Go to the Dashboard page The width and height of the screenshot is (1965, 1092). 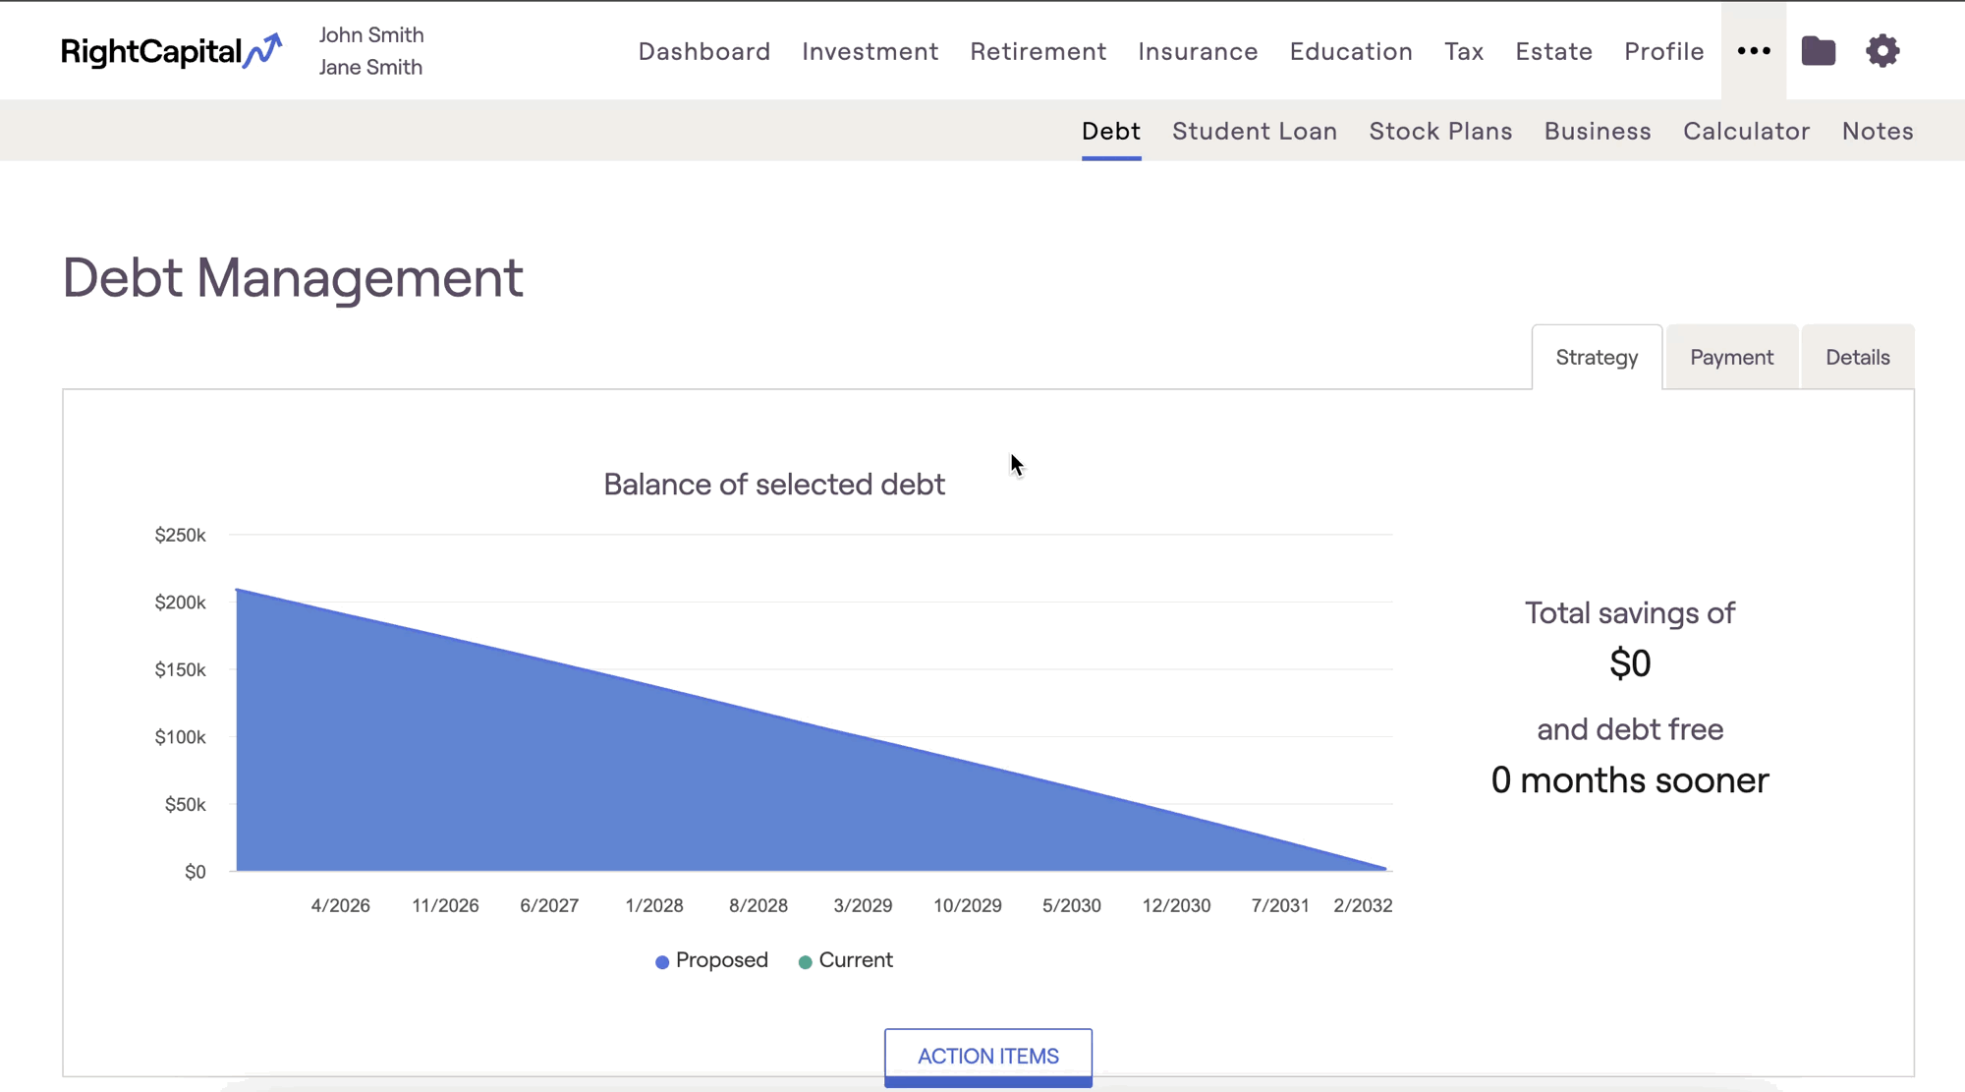(x=703, y=51)
